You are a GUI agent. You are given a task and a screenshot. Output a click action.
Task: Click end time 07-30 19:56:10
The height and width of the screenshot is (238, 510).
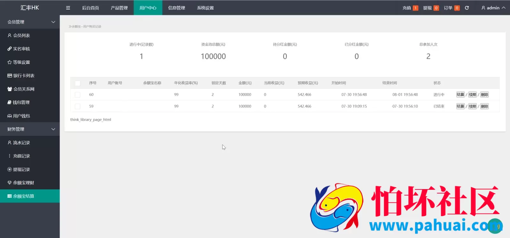coord(405,106)
